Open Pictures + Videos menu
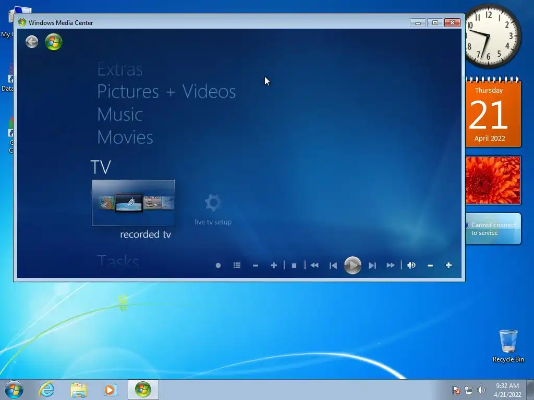534x400 pixels. (x=166, y=92)
